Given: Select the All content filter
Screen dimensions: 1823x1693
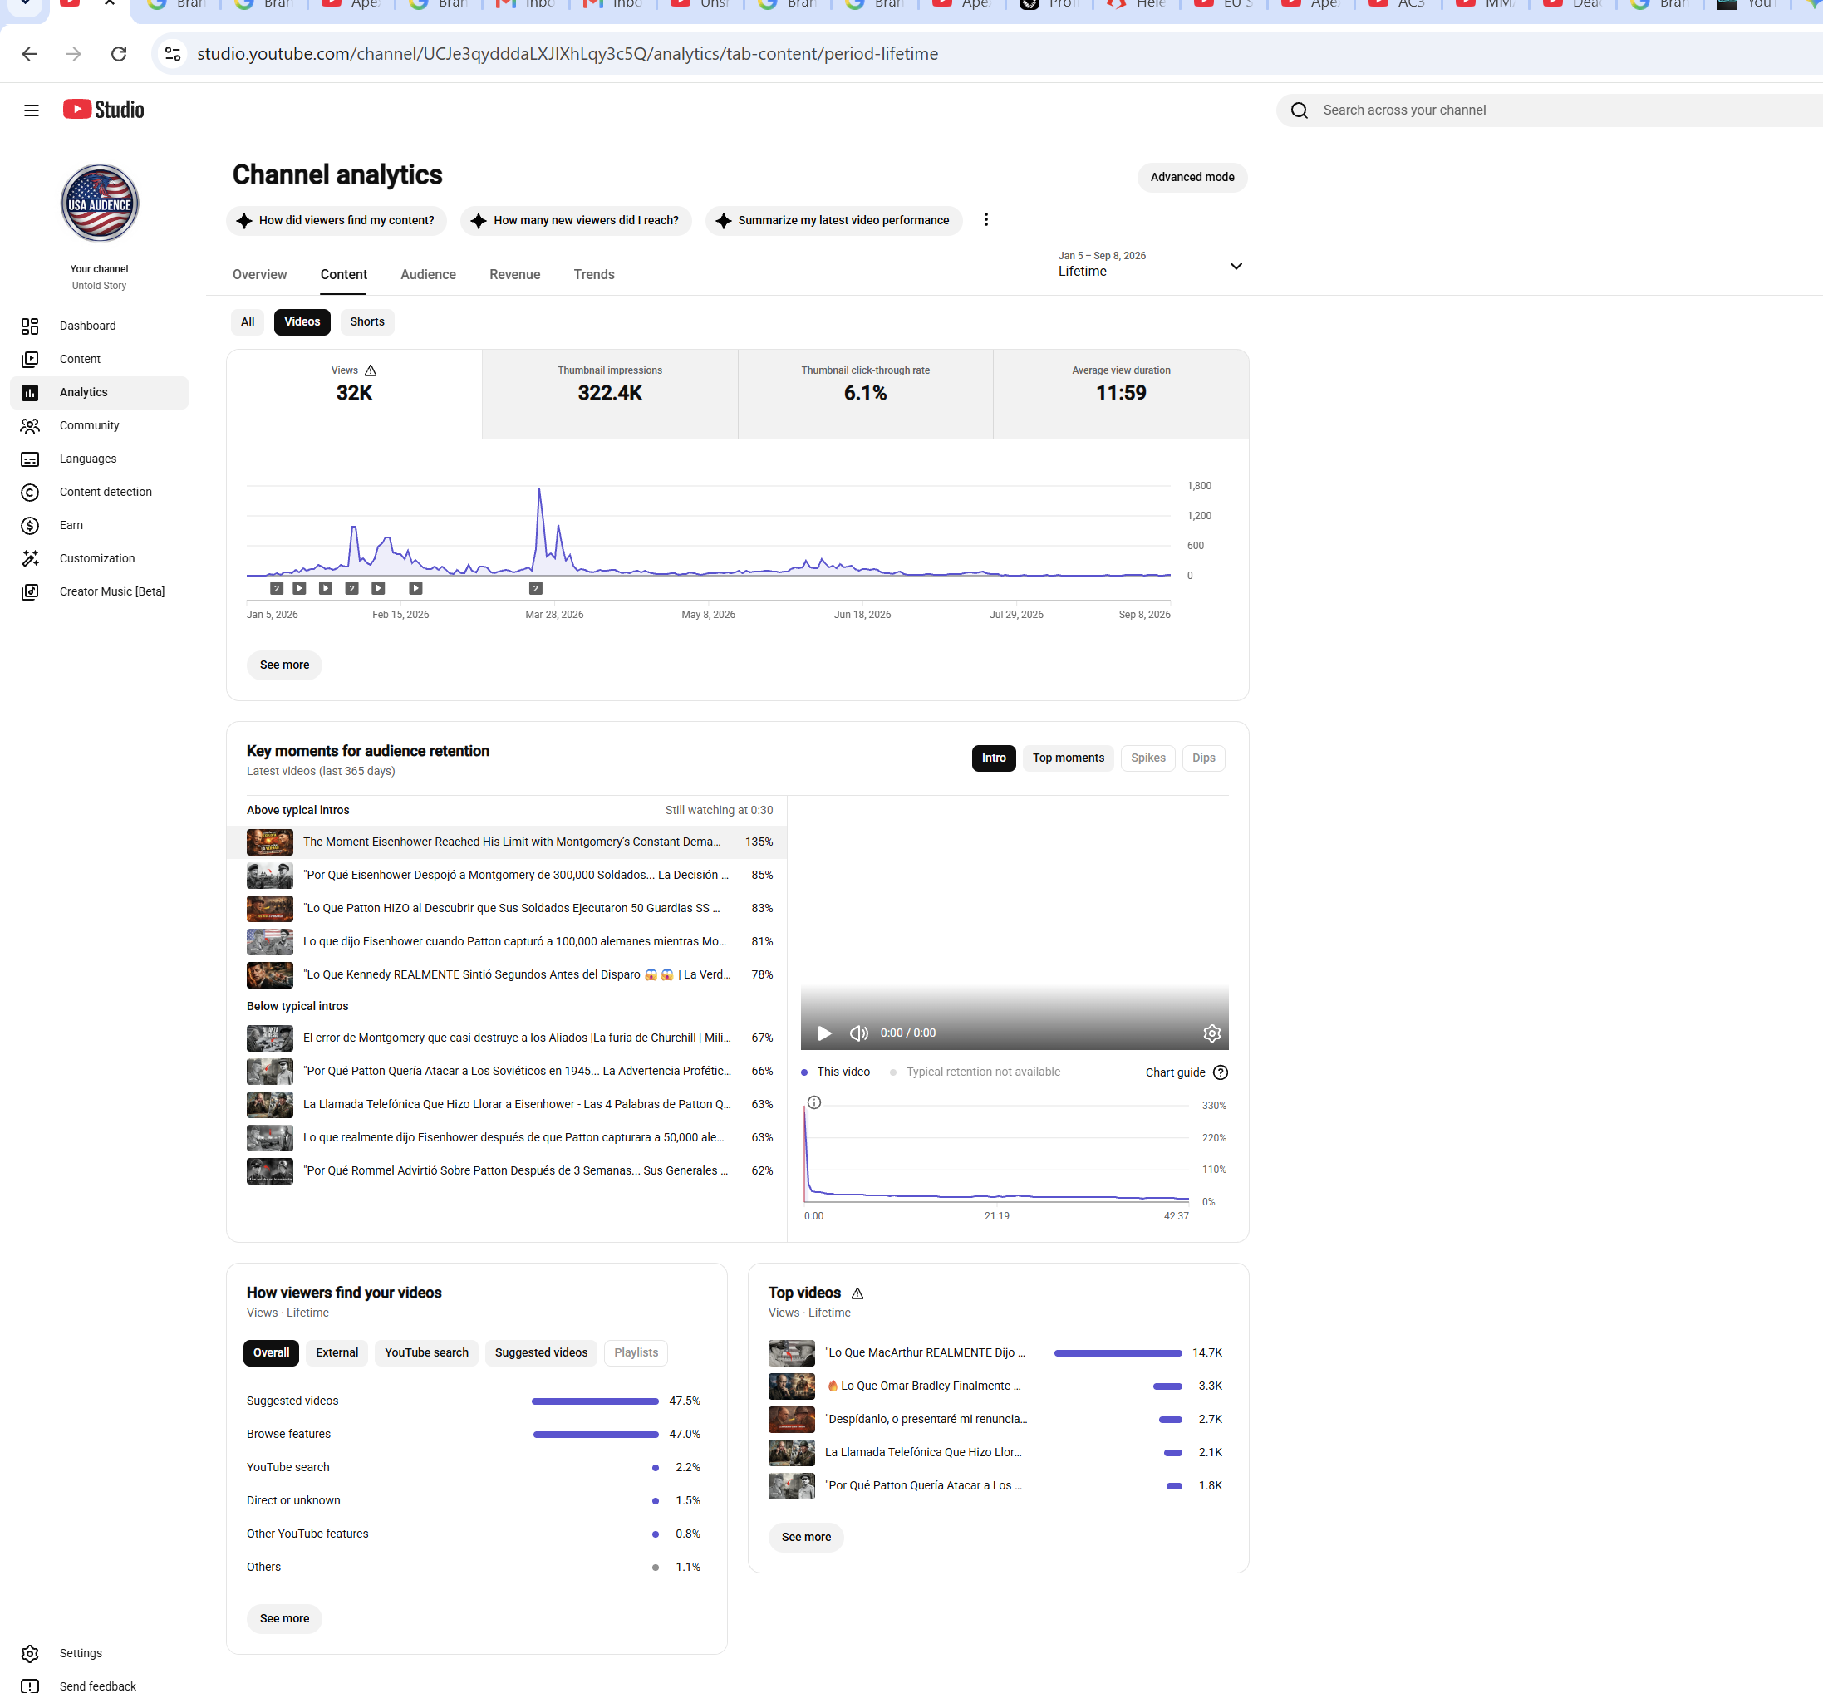Looking at the screenshot, I should point(248,321).
